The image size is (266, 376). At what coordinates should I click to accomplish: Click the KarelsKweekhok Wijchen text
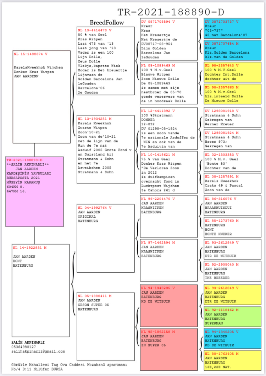38,67
